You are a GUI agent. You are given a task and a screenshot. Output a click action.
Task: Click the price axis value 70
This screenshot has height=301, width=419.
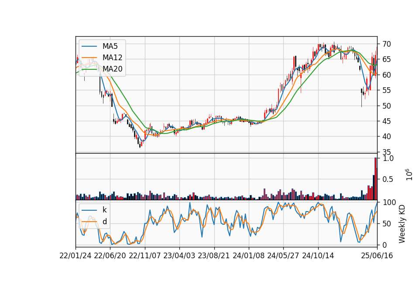pyautogui.click(x=386, y=44)
